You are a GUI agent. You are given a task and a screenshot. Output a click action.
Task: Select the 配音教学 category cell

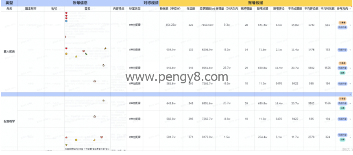pos(9,121)
